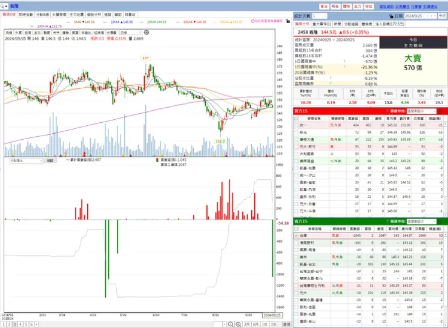448x328 pixels.
Task: Select page 3 in bottom-left pager
Action: [x=15, y=324]
